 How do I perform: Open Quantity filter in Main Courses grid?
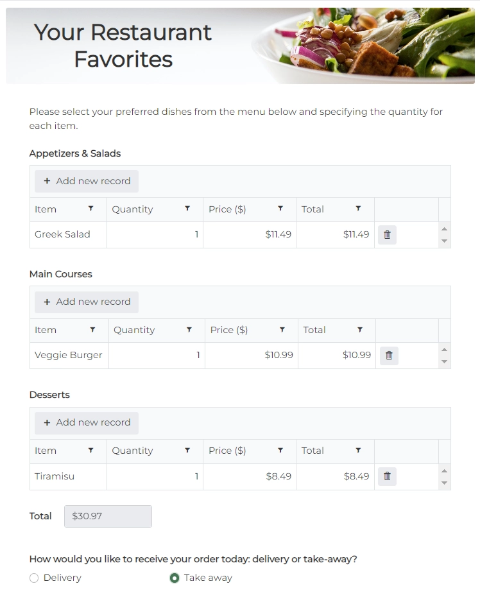click(x=189, y=330)
